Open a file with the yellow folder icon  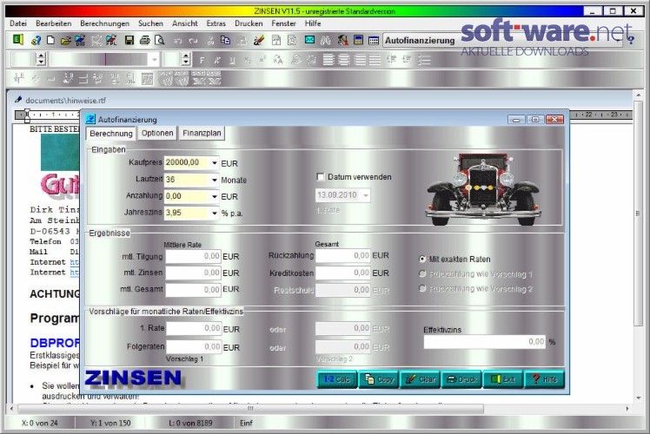click(x=65, y=40)
